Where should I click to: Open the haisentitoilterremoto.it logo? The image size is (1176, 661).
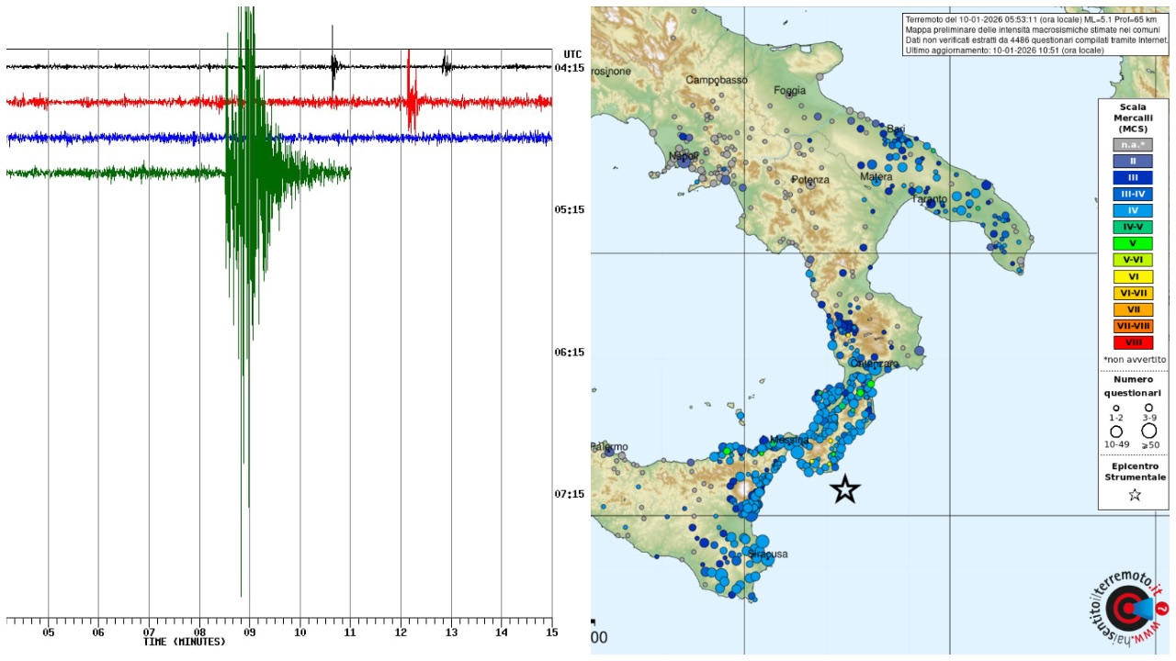1126,610
